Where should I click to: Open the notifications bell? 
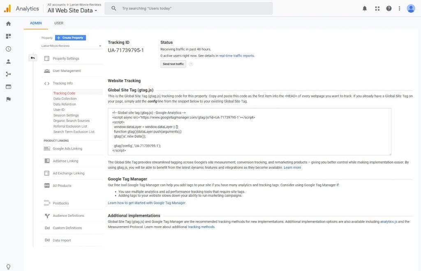pyautogui.click(x=364, y=8)
